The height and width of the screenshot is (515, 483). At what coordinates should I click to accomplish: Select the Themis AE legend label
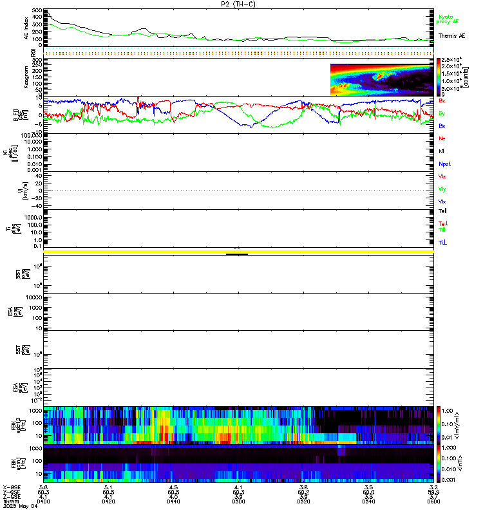coord(451,36)
